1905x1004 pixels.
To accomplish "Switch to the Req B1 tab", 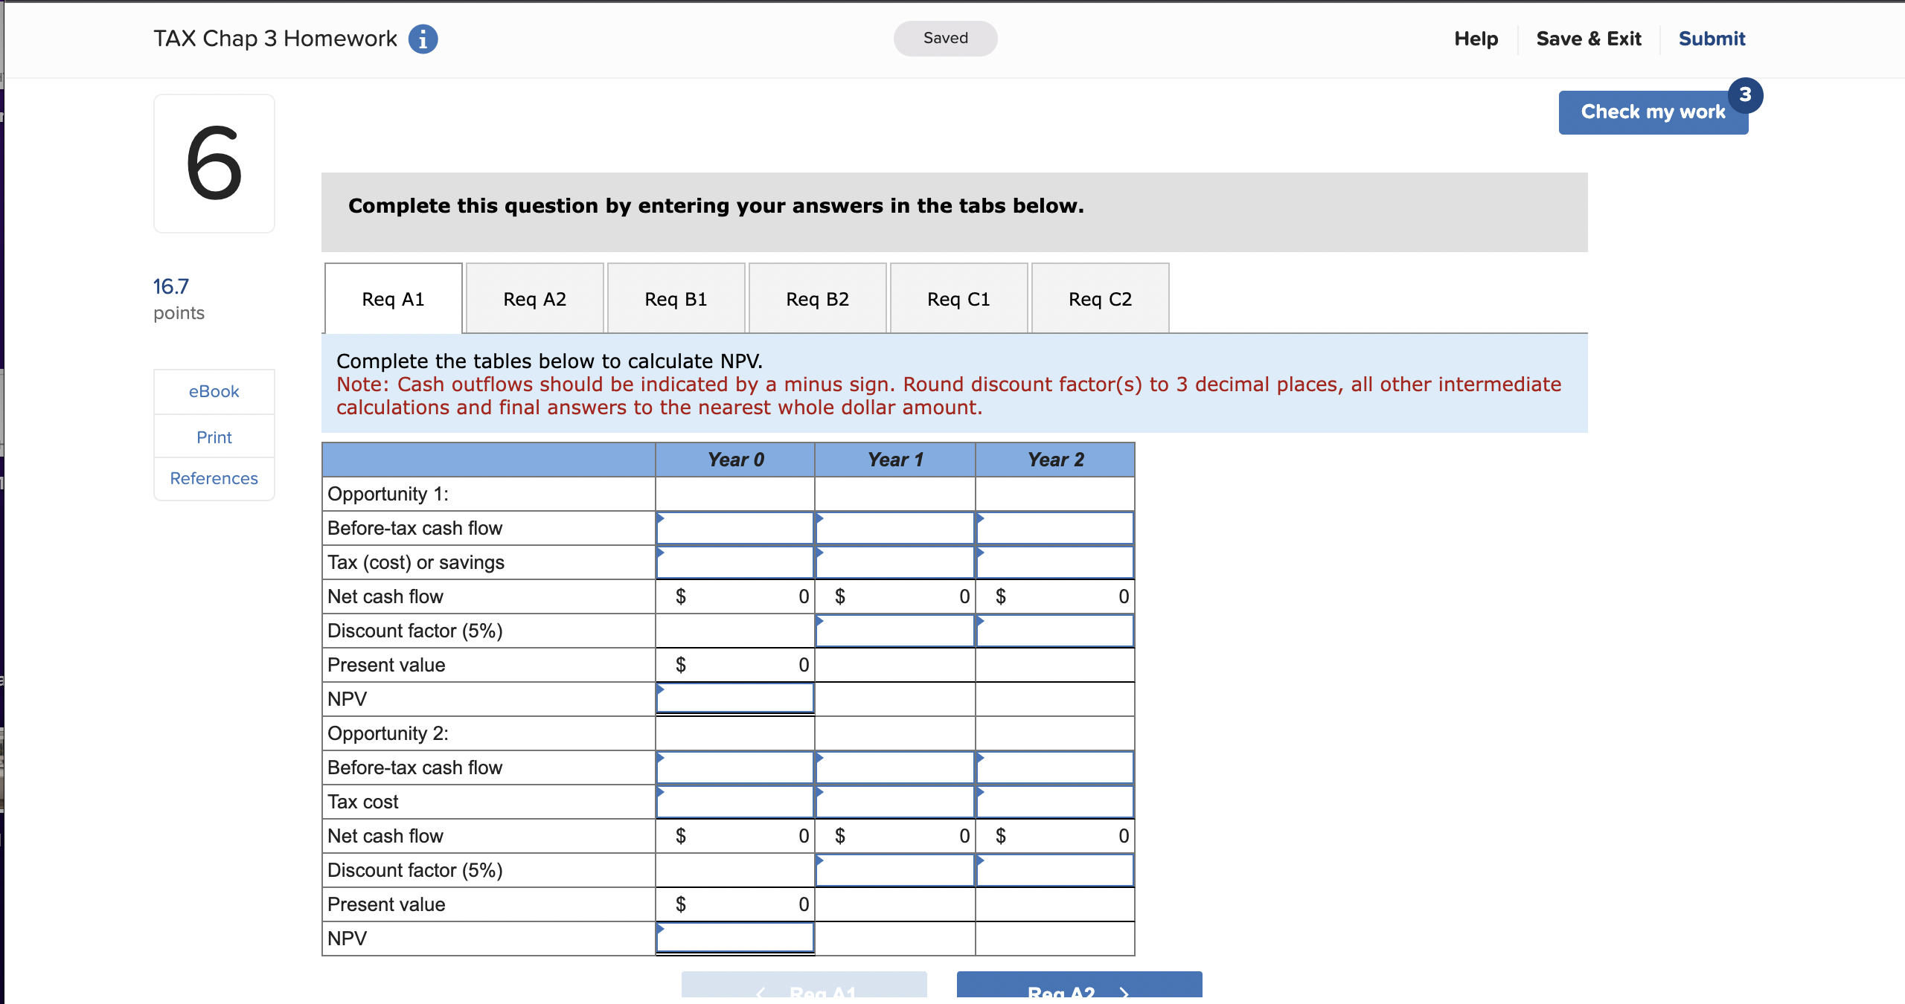I will [x=676, y=299].
